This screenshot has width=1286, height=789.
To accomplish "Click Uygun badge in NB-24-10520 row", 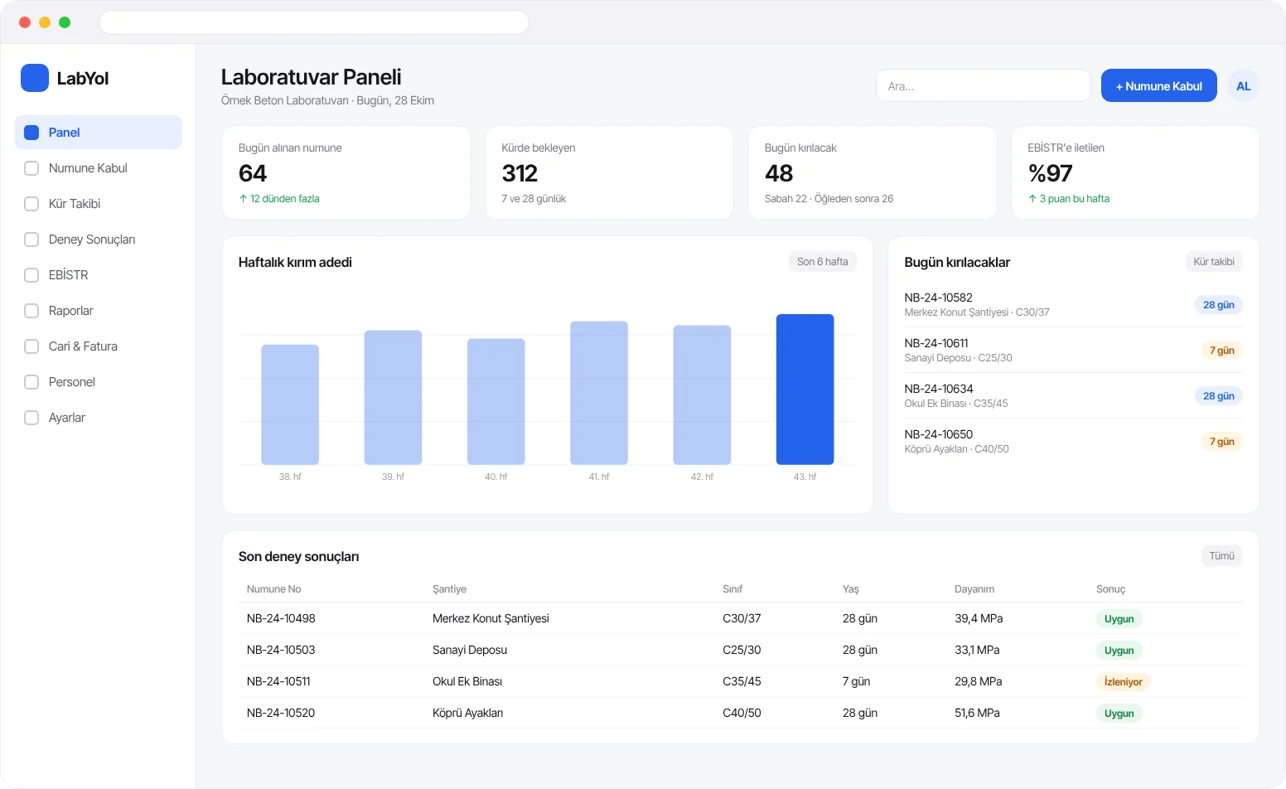I will click(1119, 714).
